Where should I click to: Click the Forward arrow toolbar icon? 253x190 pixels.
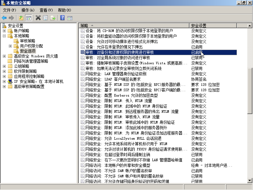pyautogui.click(x=11, y=18)
